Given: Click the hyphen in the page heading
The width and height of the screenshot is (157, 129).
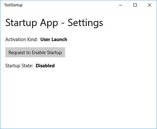Looking at the screenshot, I should tap(63, 23).
